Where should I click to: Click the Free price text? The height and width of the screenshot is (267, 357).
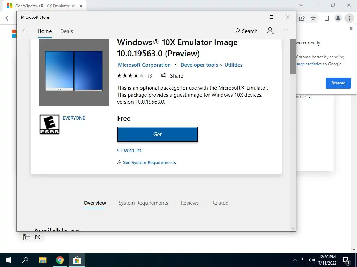coord(124,118)
